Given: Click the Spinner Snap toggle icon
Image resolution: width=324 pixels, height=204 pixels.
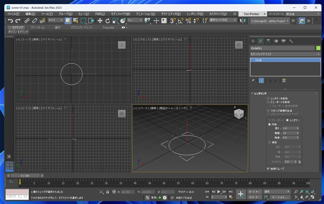Looking at the screenshot, I should click(x=196, y=21).
